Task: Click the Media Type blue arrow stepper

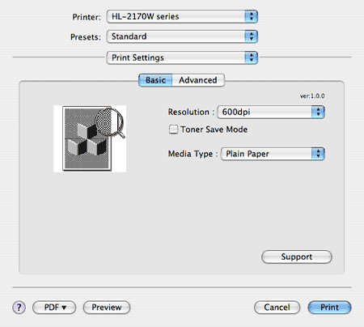Action: point(318,154)
